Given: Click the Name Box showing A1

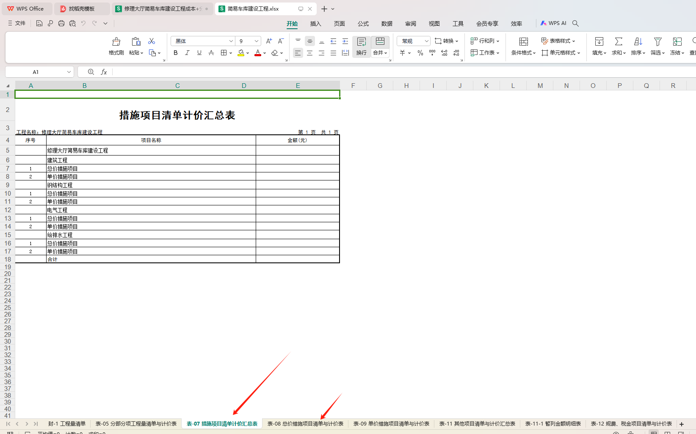Looking at the screenshot, I should click(x=39, y=72).
